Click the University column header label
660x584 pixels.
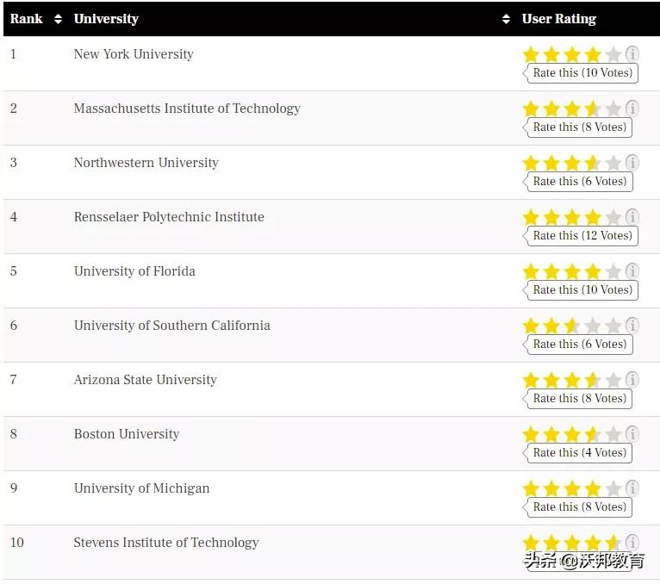[106, 19]
